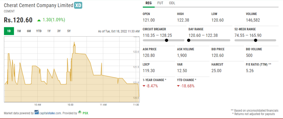Viewport: 283px width, 119px height.
Task: Select the 1D chart range
Action: [9, 31]
